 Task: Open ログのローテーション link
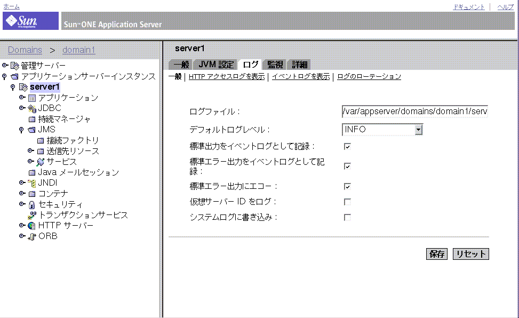tap(369, 77)
